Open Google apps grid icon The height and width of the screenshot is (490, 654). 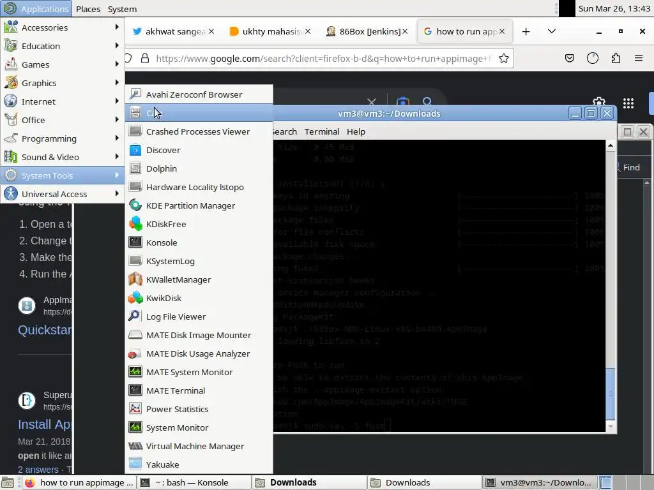[628, 103]
